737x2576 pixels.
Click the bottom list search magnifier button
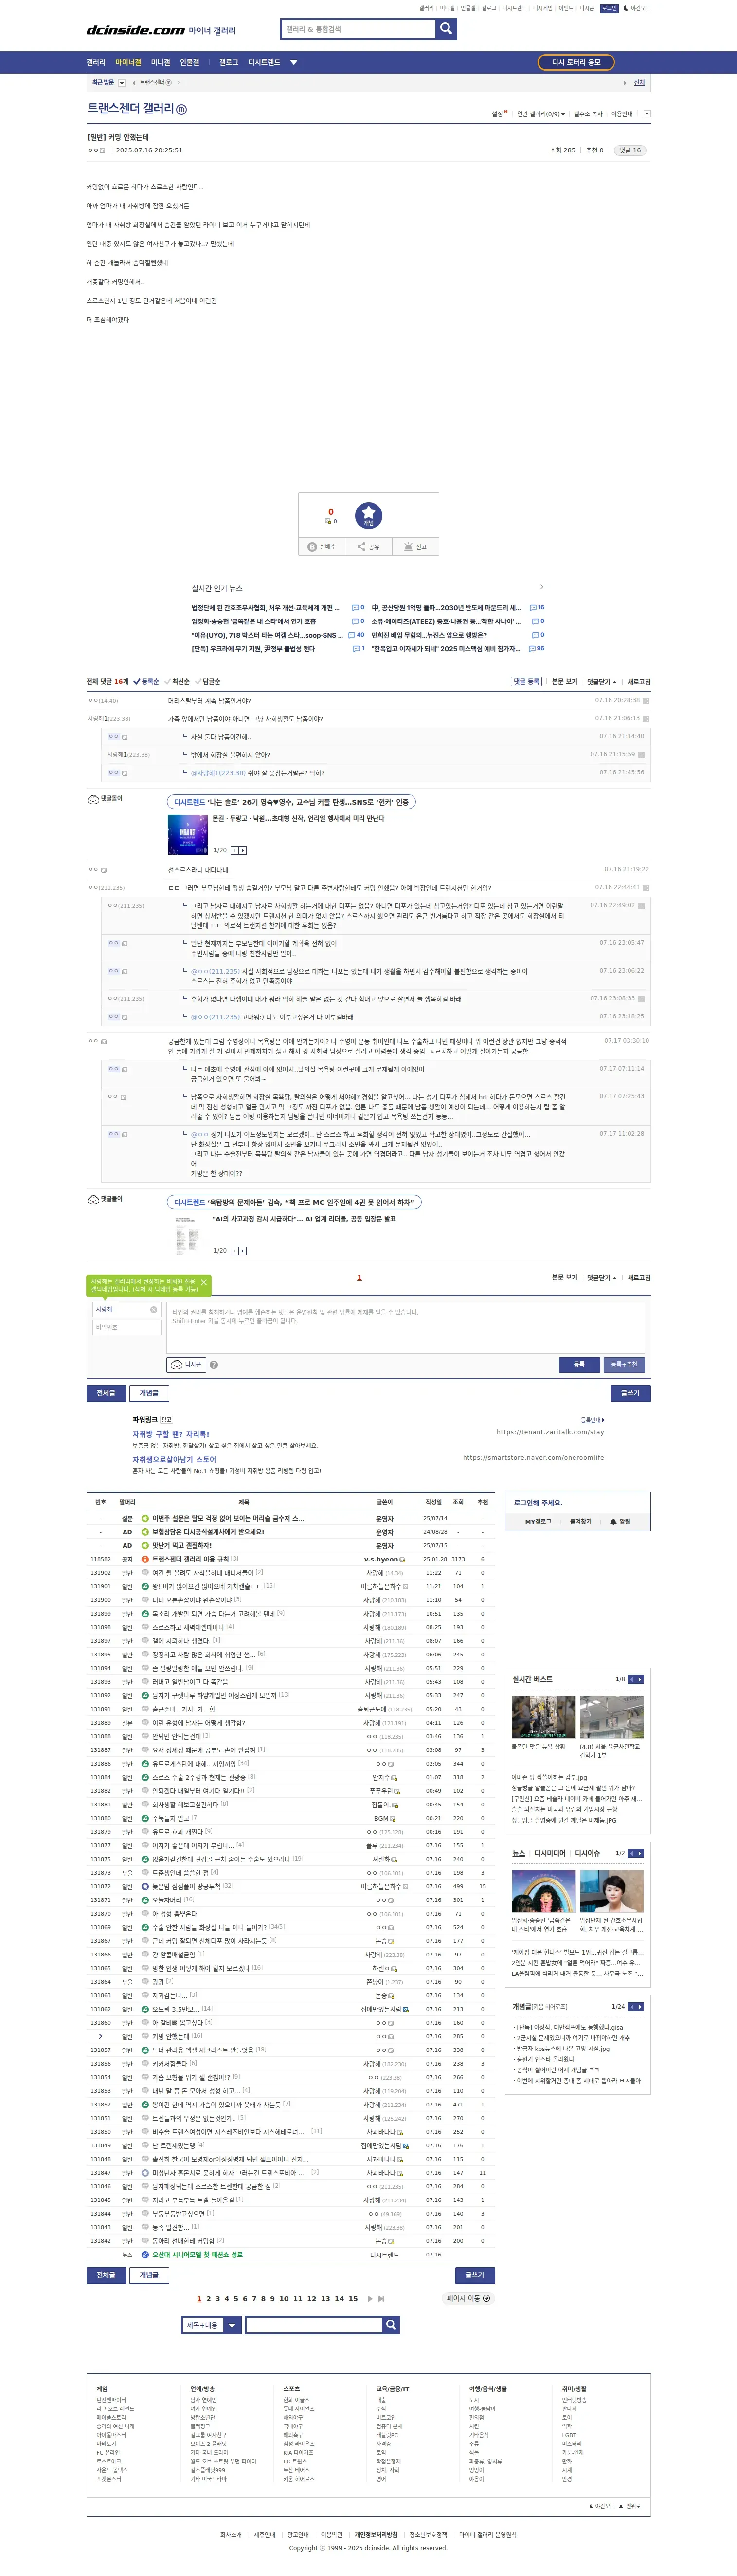[392, 2325]
